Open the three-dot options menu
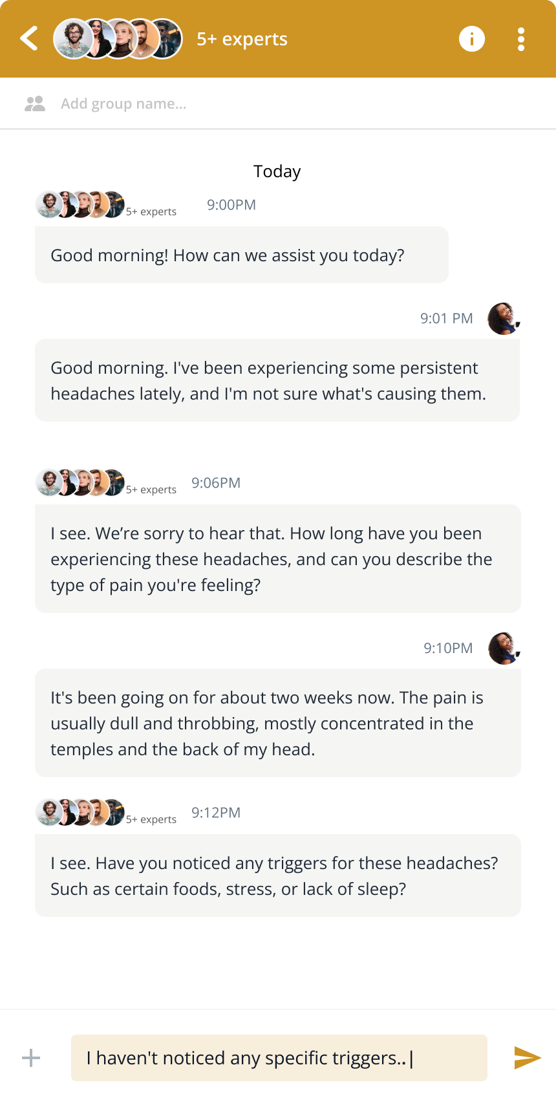Image resolution: width=556 pixels, height=1107 pixels. pyautogui.click(x=521, y=39)
